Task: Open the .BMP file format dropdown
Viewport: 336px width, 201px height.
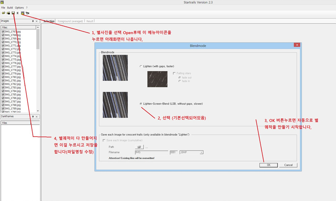Action: coord(201,152)
